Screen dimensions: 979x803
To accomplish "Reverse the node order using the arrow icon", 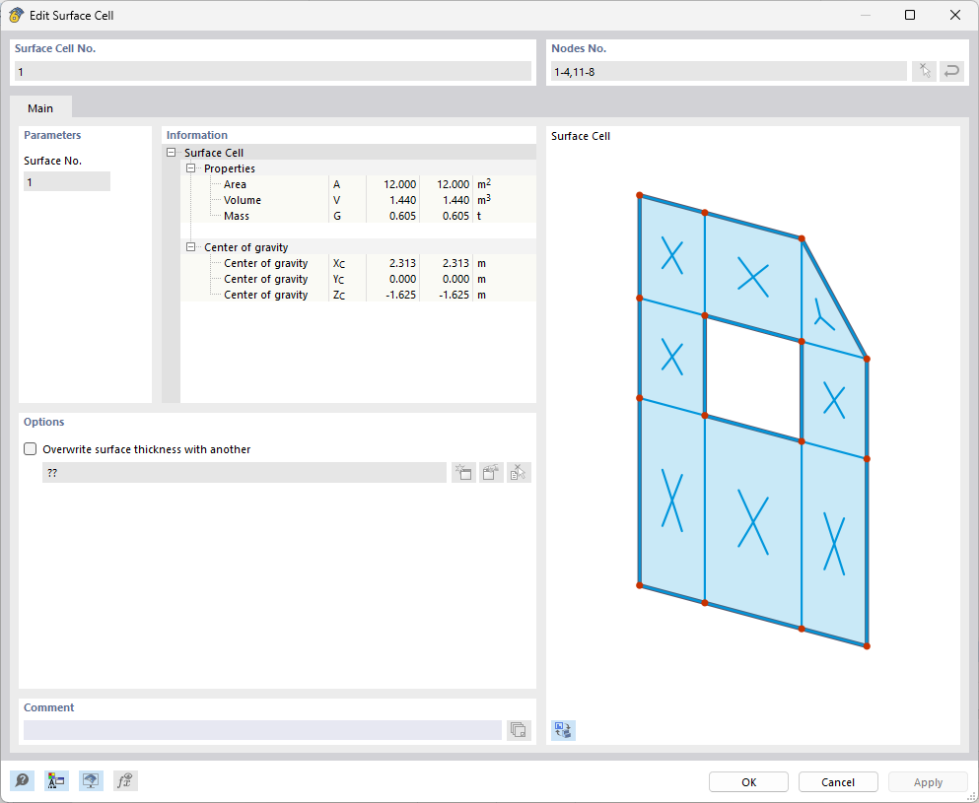I will (x=950, y=70).
